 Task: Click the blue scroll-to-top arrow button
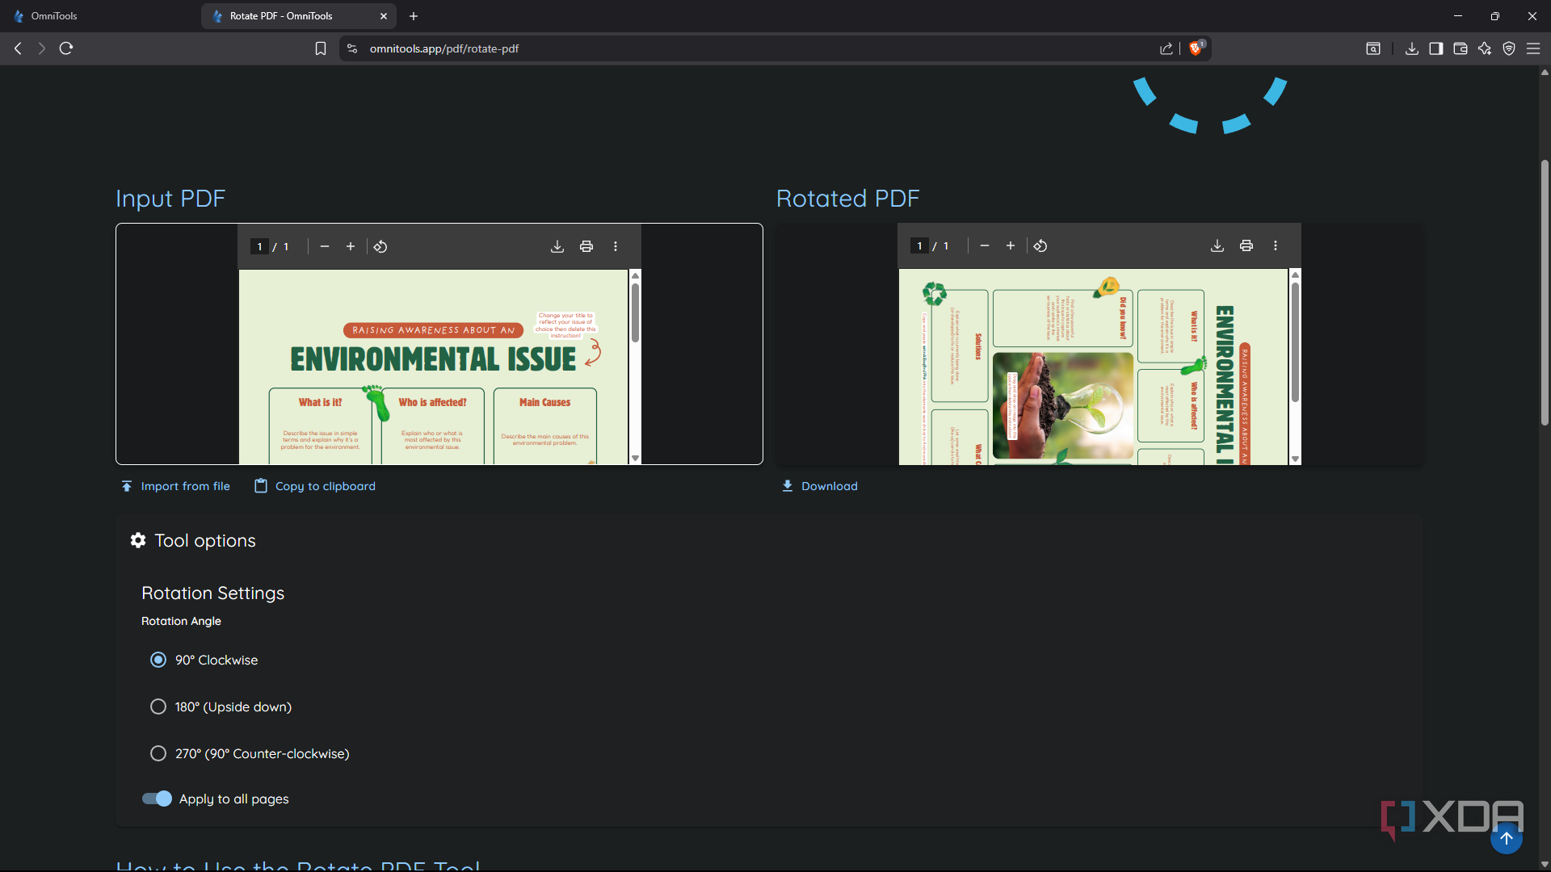[x=1507, y=838]
